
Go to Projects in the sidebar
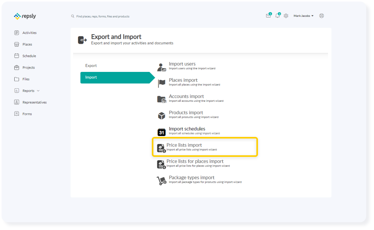[x=29, y=68]
